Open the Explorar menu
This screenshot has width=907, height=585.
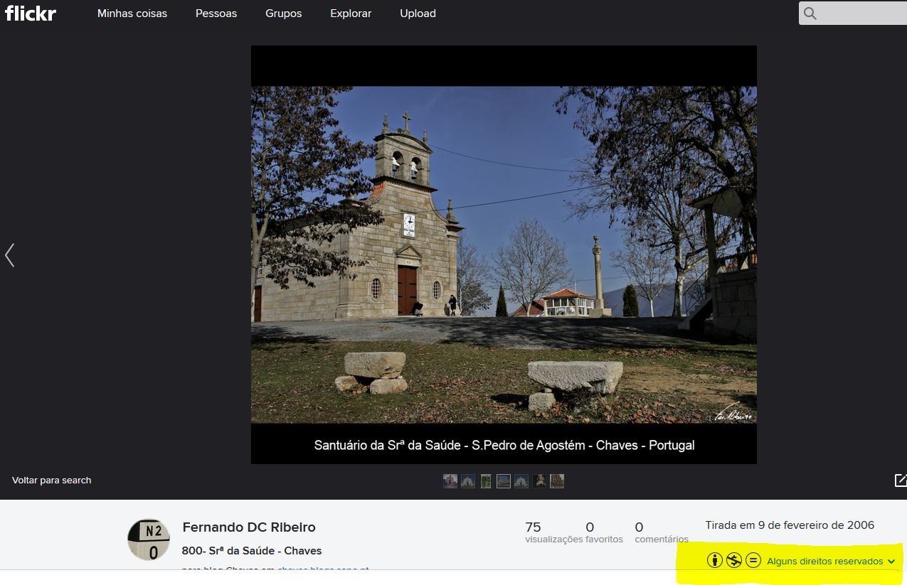pyautogui.click(x=351, y=14)
